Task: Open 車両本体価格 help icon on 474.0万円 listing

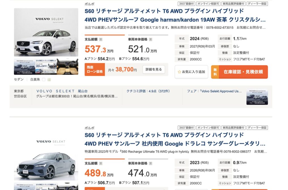Action: point(150,163)
